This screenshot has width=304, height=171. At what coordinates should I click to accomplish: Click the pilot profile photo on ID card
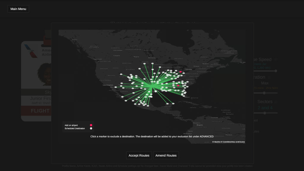pos(44,74)
